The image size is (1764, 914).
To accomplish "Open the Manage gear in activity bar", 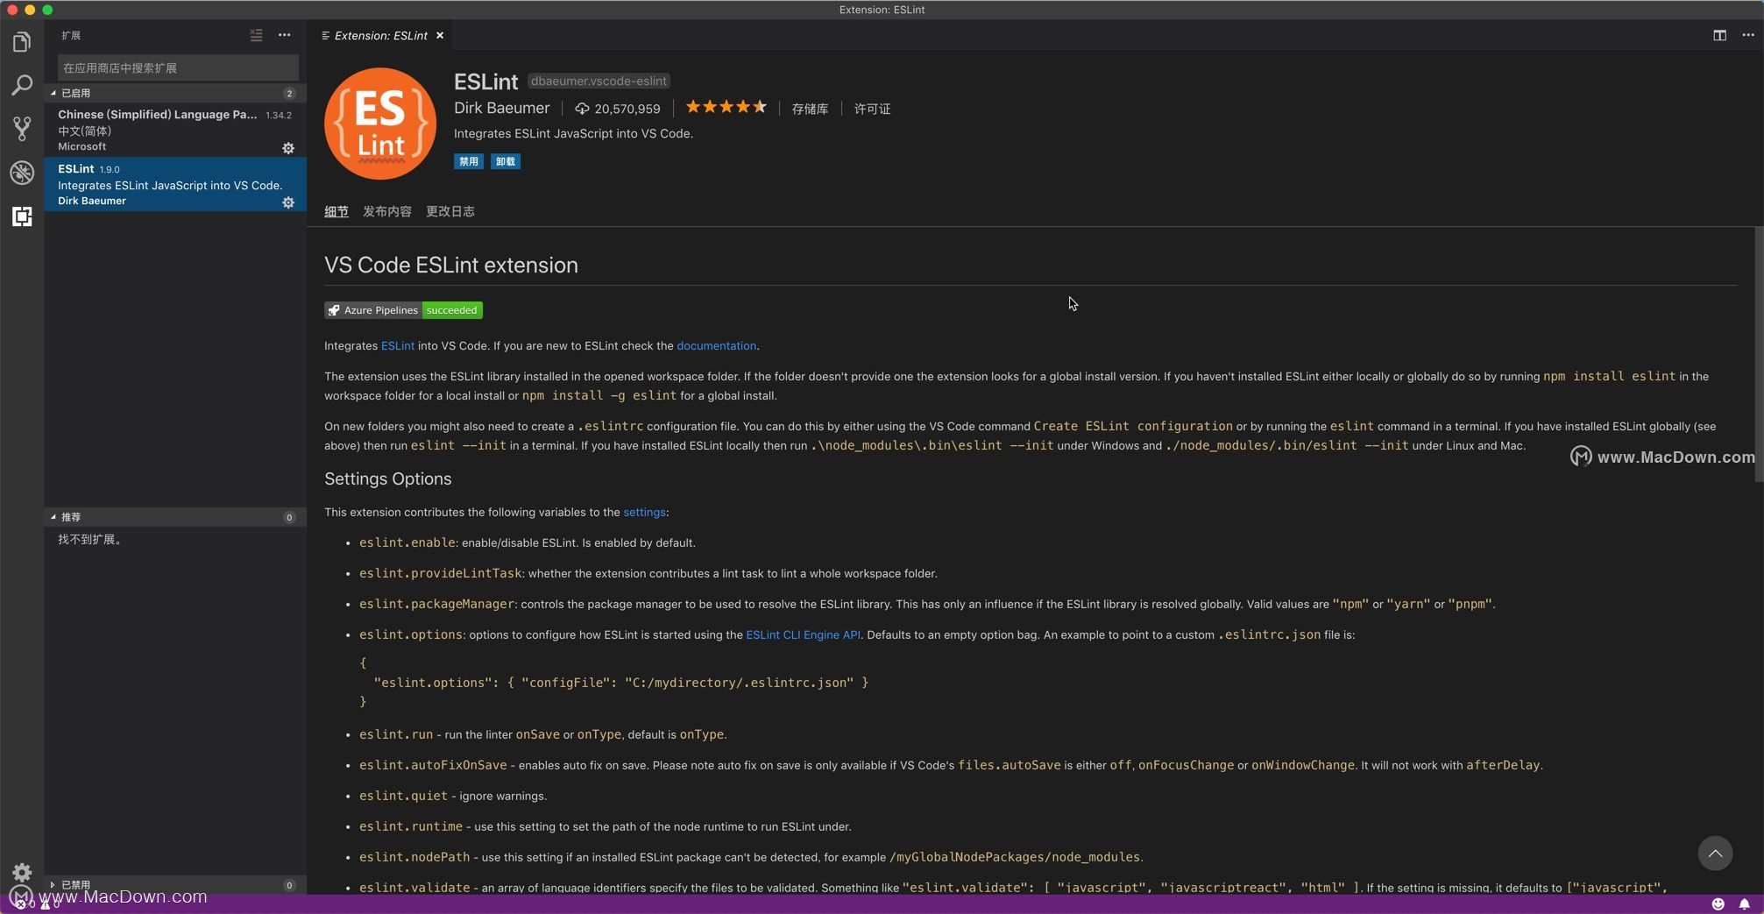I will 22,872.
